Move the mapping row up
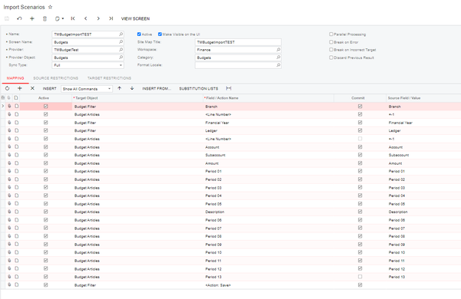The width and height of the screenshot is (461, 299). [119, 88]
